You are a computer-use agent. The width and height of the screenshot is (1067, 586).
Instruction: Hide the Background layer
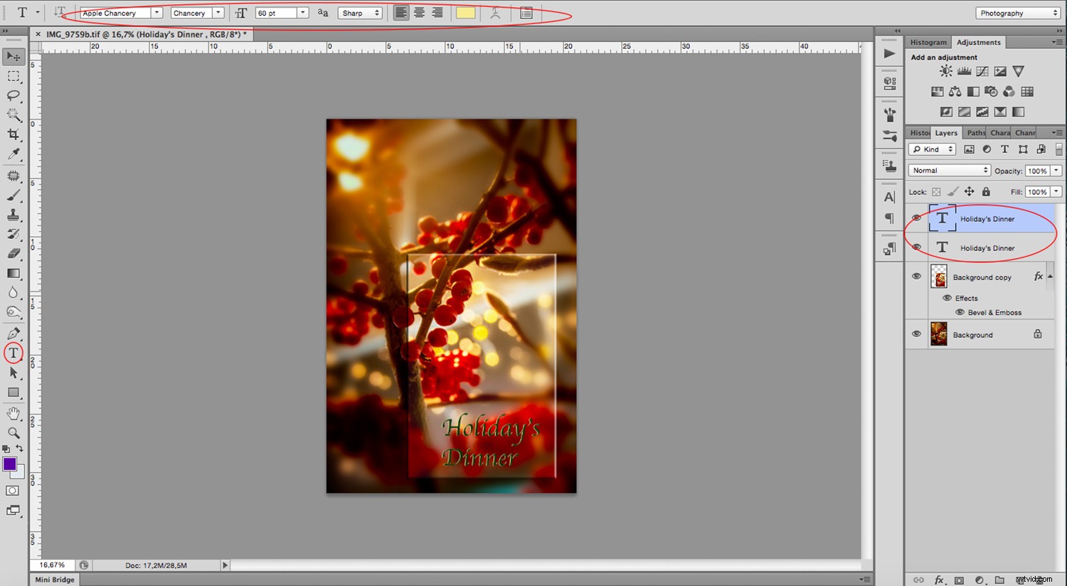(x=917, y=334)
